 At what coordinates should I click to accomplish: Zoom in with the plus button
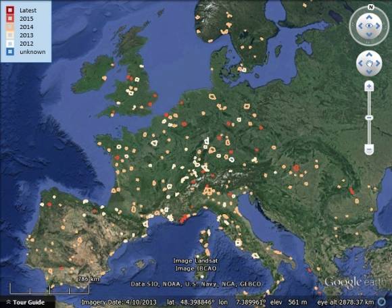(369, 86)
